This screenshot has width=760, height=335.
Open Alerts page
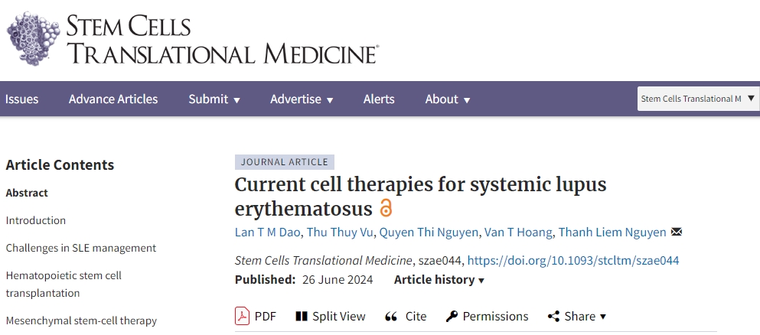(x=379, y=99)
